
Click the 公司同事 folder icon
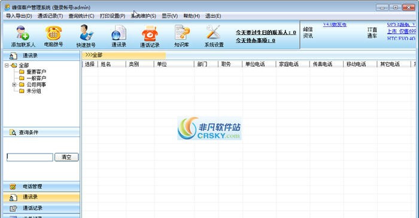[x=22, y=84]
